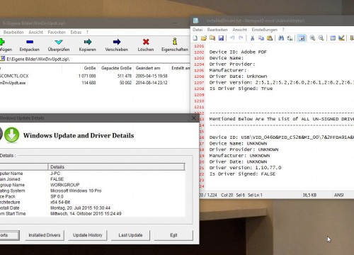The height and width of the screenshot is (255, 354).
Task: Sort by Gepackte Größe column header
Action: 116,68
